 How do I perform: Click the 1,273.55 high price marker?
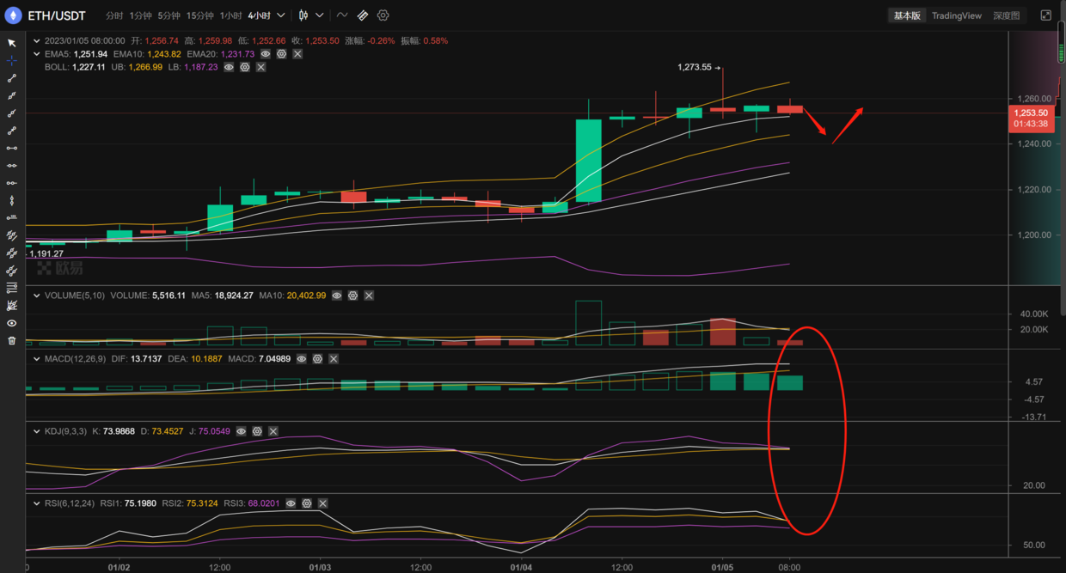(x=695, y=67)
